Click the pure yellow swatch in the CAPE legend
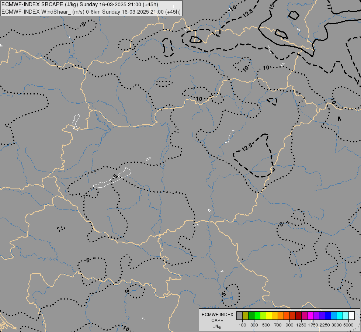 click(x=269, y=315)
